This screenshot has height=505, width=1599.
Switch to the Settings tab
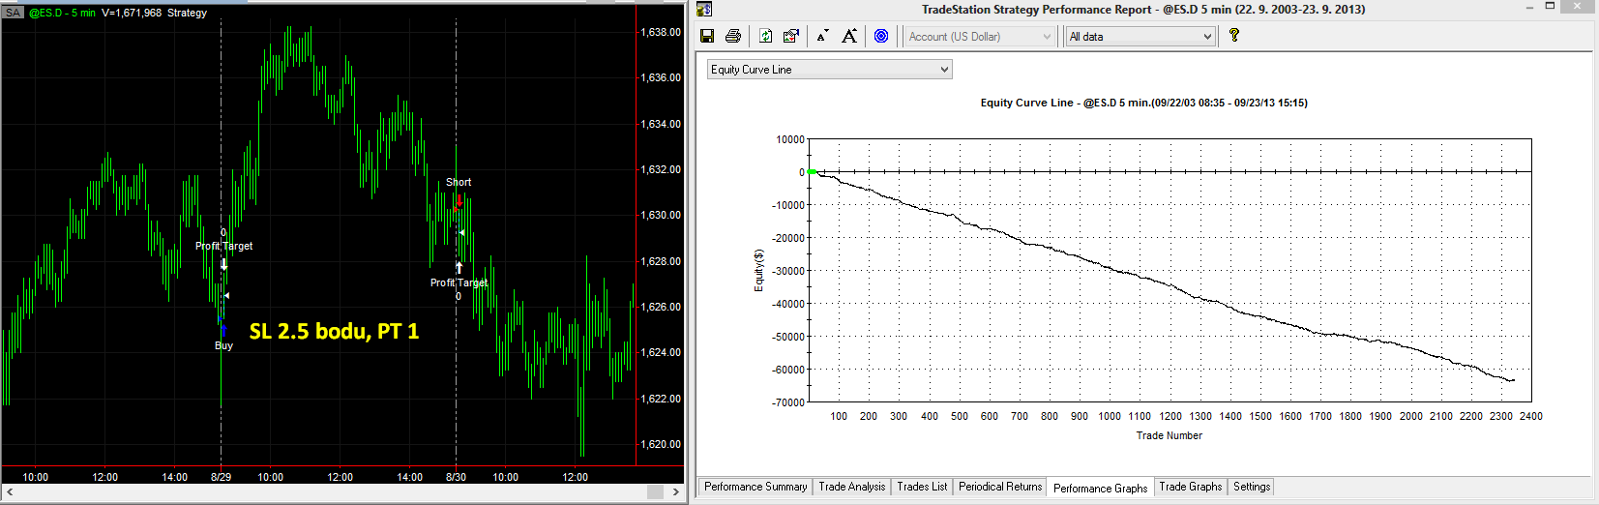point(1252,487)
